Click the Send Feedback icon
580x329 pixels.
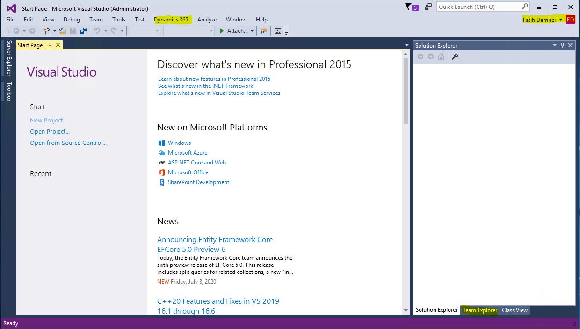pos(428,7)
